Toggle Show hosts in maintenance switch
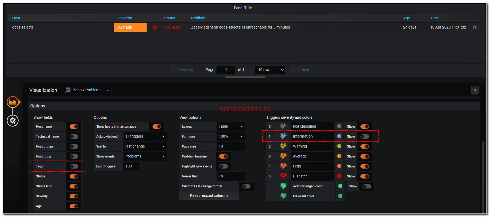490x217 pixels. coord(157,127)
